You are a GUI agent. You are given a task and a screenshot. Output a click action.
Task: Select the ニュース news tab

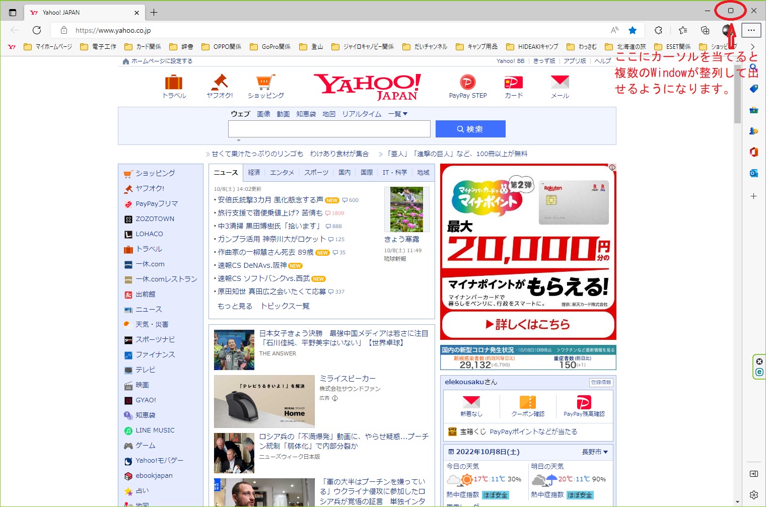click(226, 172)
